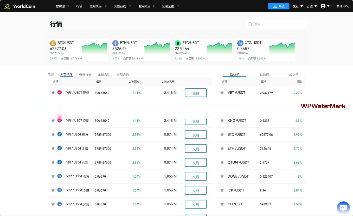Star the XTZ / USDT 永續 pair
This screenshot has width=353, height=216.
[53, 190]
